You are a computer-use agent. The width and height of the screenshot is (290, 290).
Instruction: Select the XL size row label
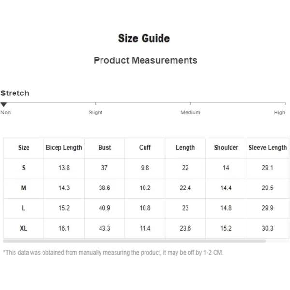pyautogui.click(x=24, y=228)
